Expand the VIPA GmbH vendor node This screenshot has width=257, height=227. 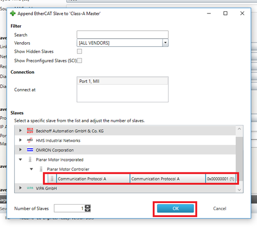tap(20, 188)
